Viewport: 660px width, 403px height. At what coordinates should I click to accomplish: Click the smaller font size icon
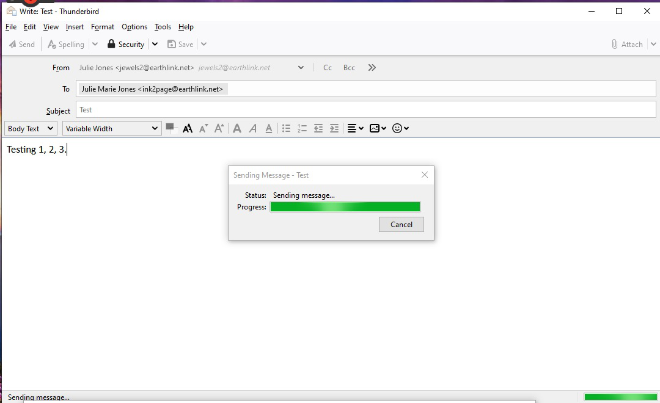pyautogui.click(x=204, y=128)
